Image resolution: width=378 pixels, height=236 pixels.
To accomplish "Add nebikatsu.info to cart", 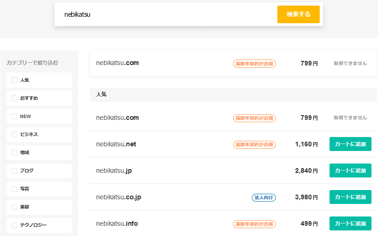I will coord(350,223).
